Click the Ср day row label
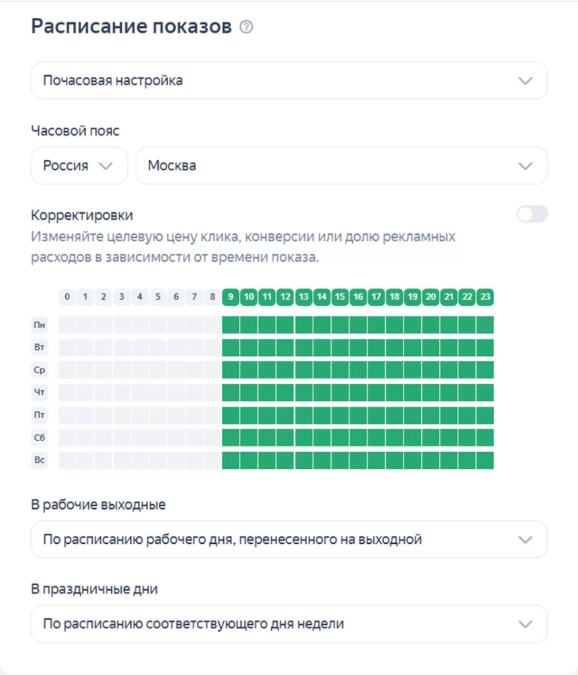578x675 pixels. click(x=39, y=370)
